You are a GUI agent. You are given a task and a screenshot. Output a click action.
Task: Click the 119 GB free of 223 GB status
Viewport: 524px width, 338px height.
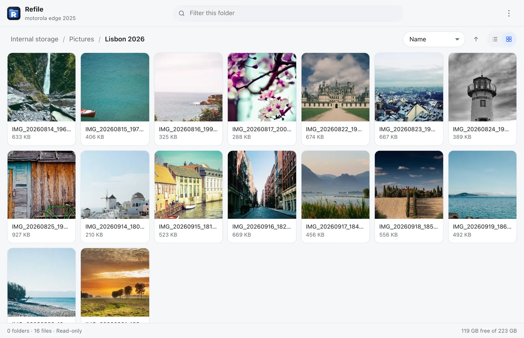click(x=489, y=331)
